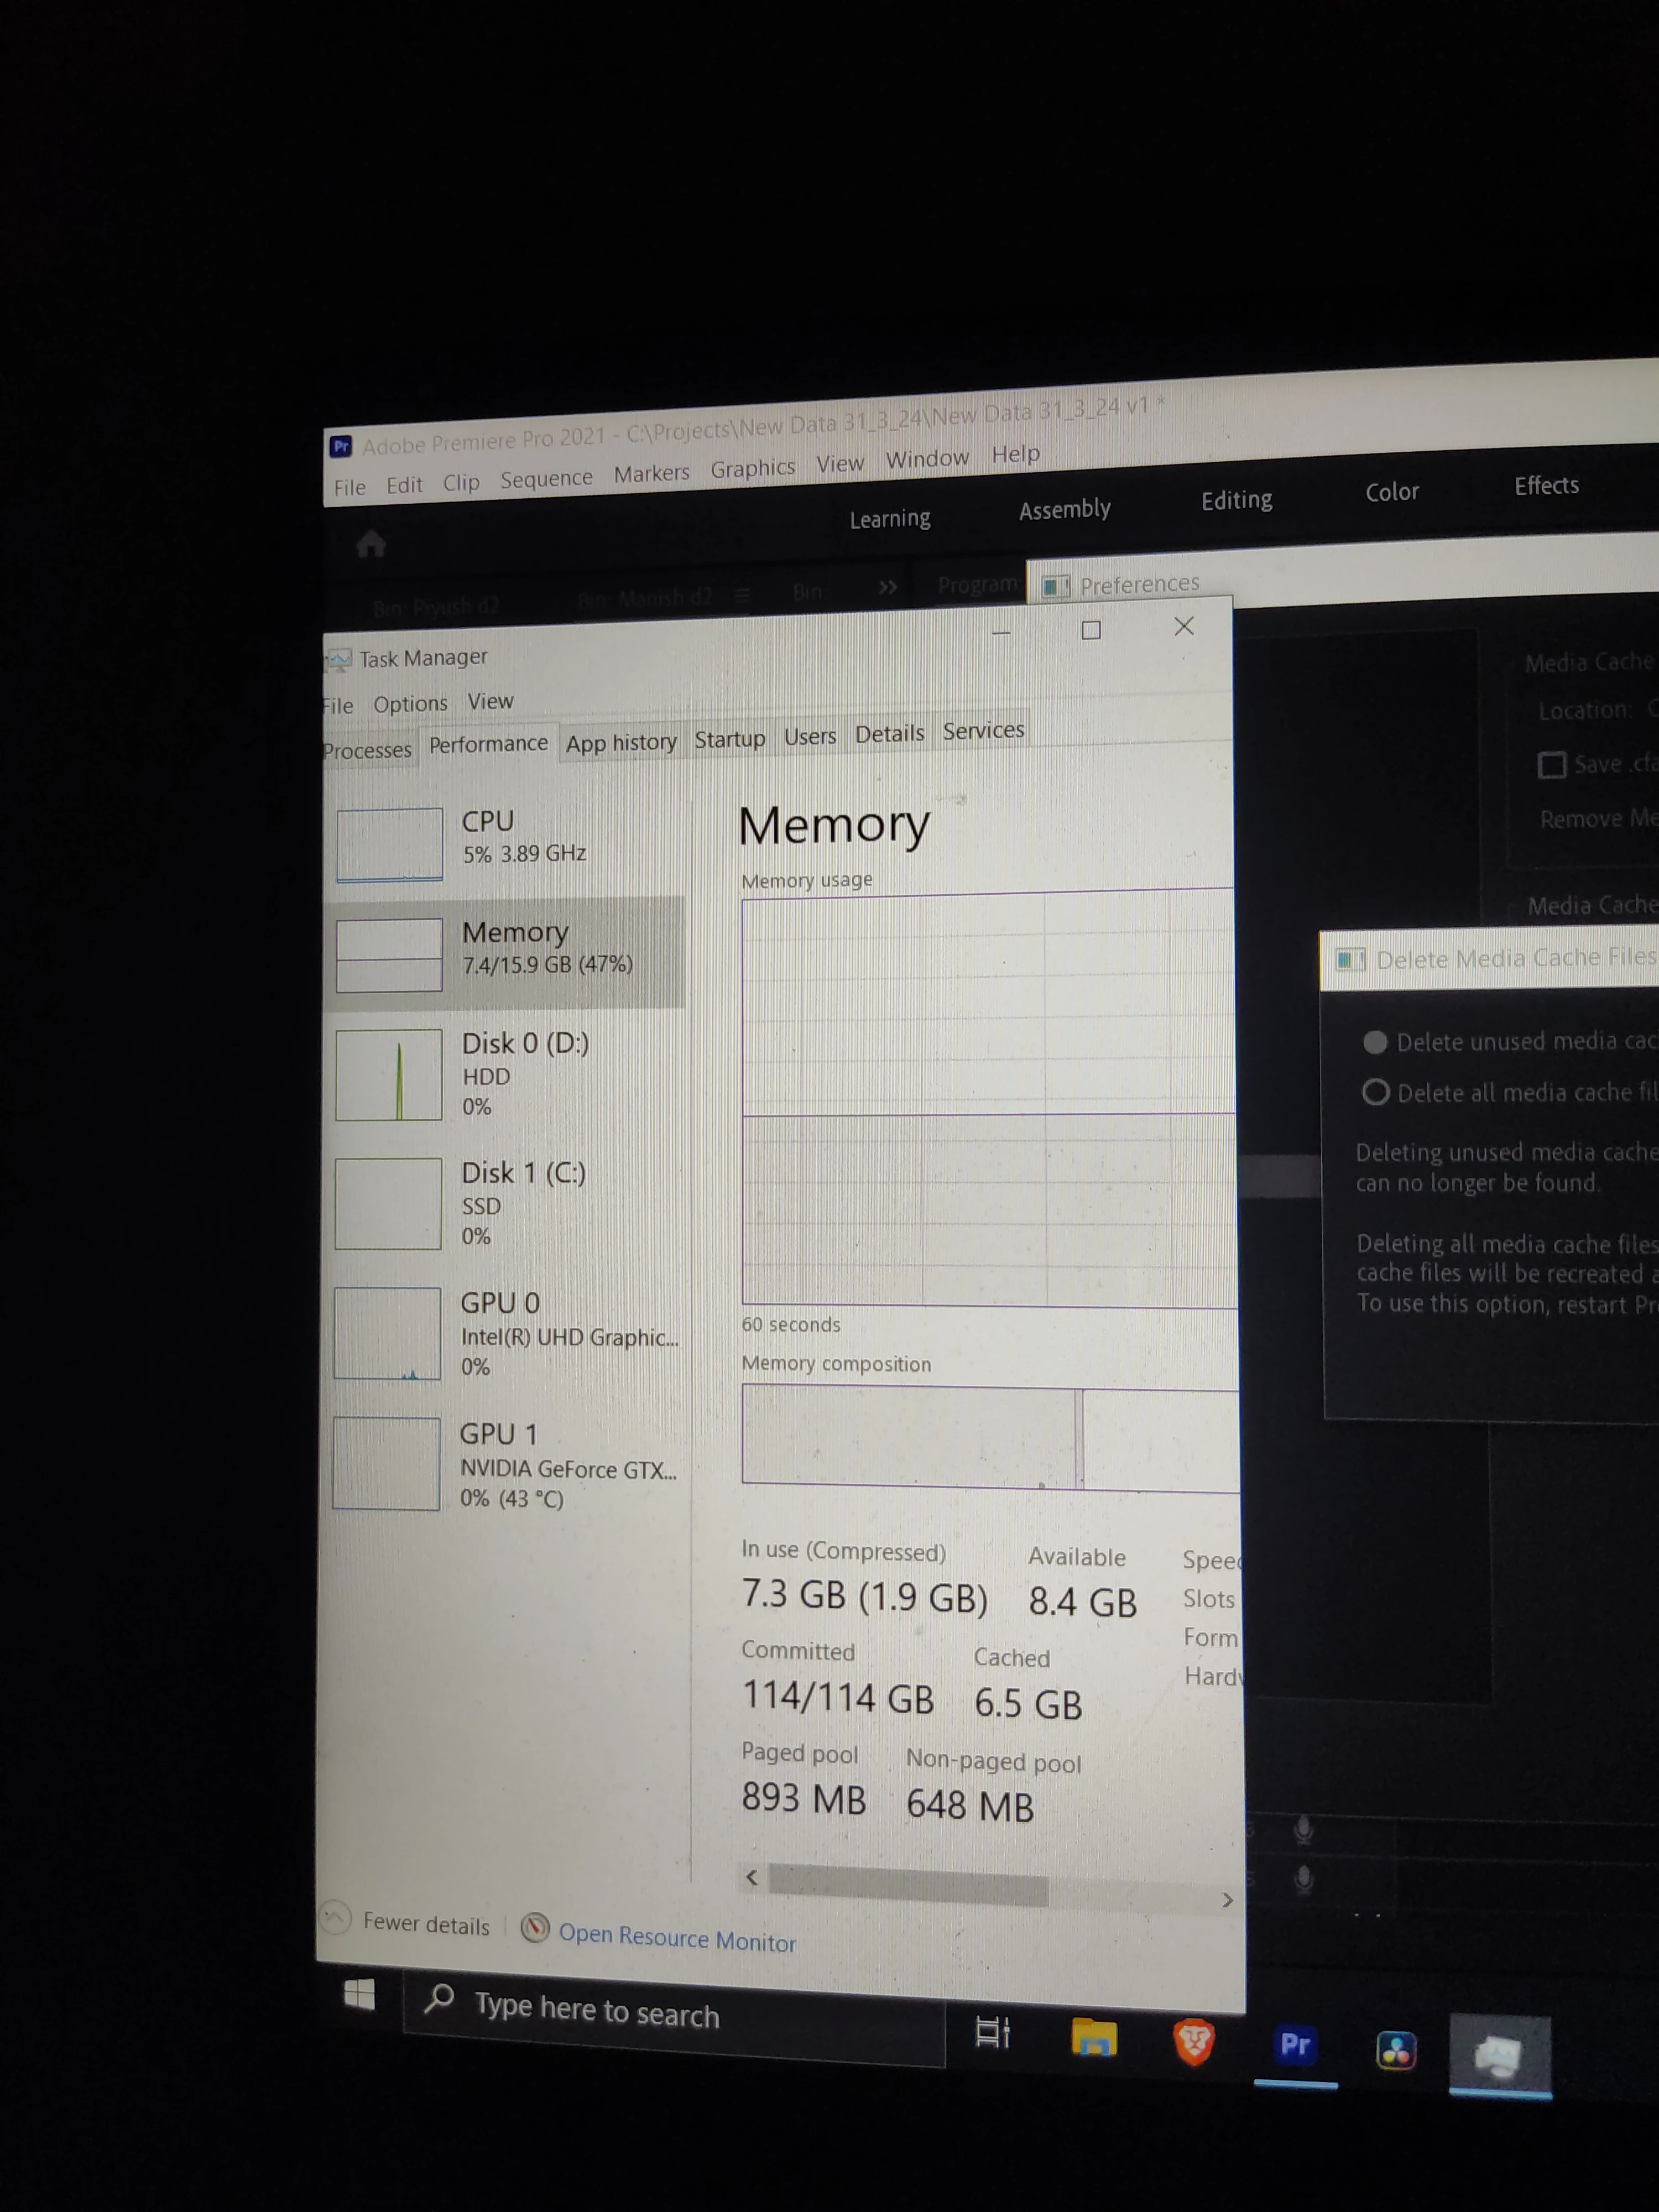Open the Sequence menu
Image resolution: width=1659 pixels, height=2212 pixels.
pos(546,479)
